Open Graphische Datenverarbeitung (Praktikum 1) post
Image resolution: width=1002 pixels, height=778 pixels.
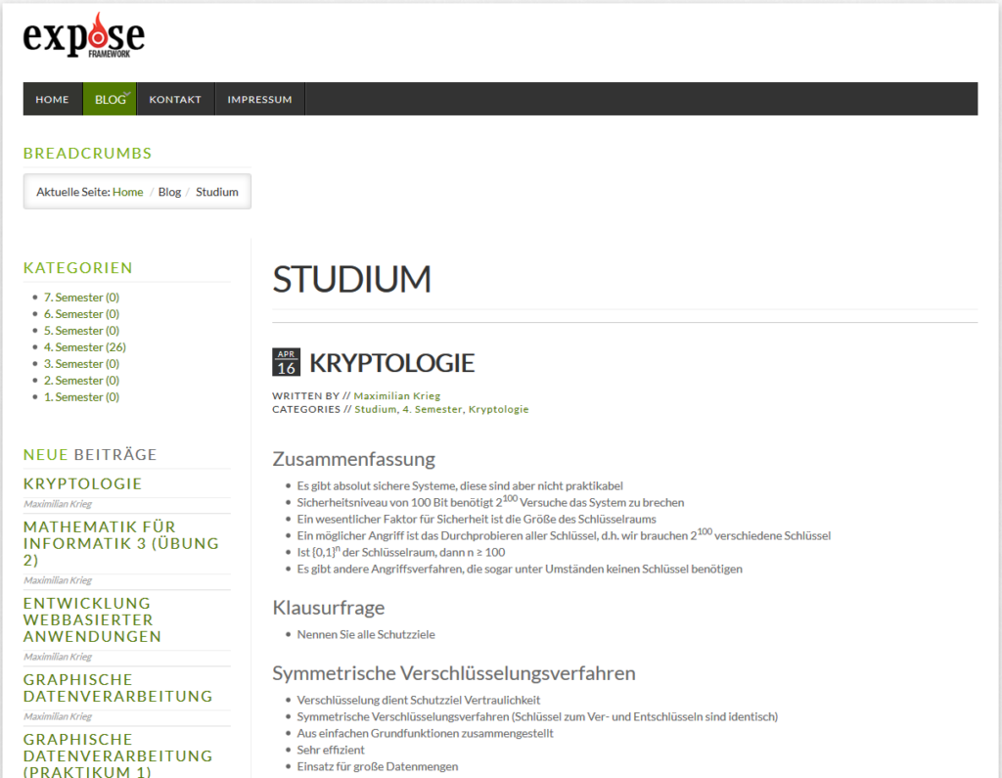117,755
